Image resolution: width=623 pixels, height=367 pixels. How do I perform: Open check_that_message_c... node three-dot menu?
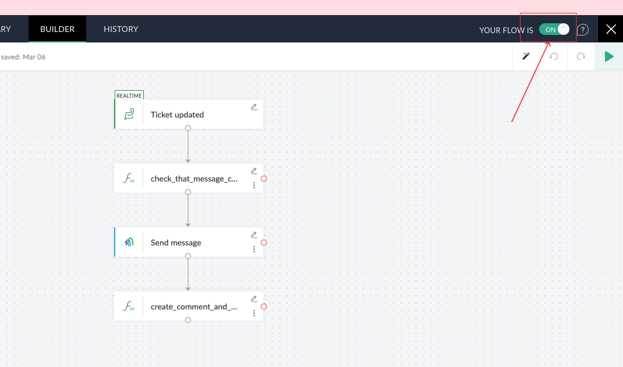pyautogui.click(x=254, y=186)
